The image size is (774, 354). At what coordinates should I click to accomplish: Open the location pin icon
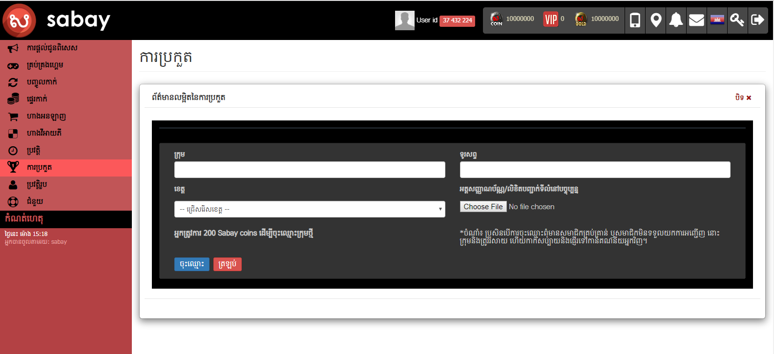click(x=656, y=20)
